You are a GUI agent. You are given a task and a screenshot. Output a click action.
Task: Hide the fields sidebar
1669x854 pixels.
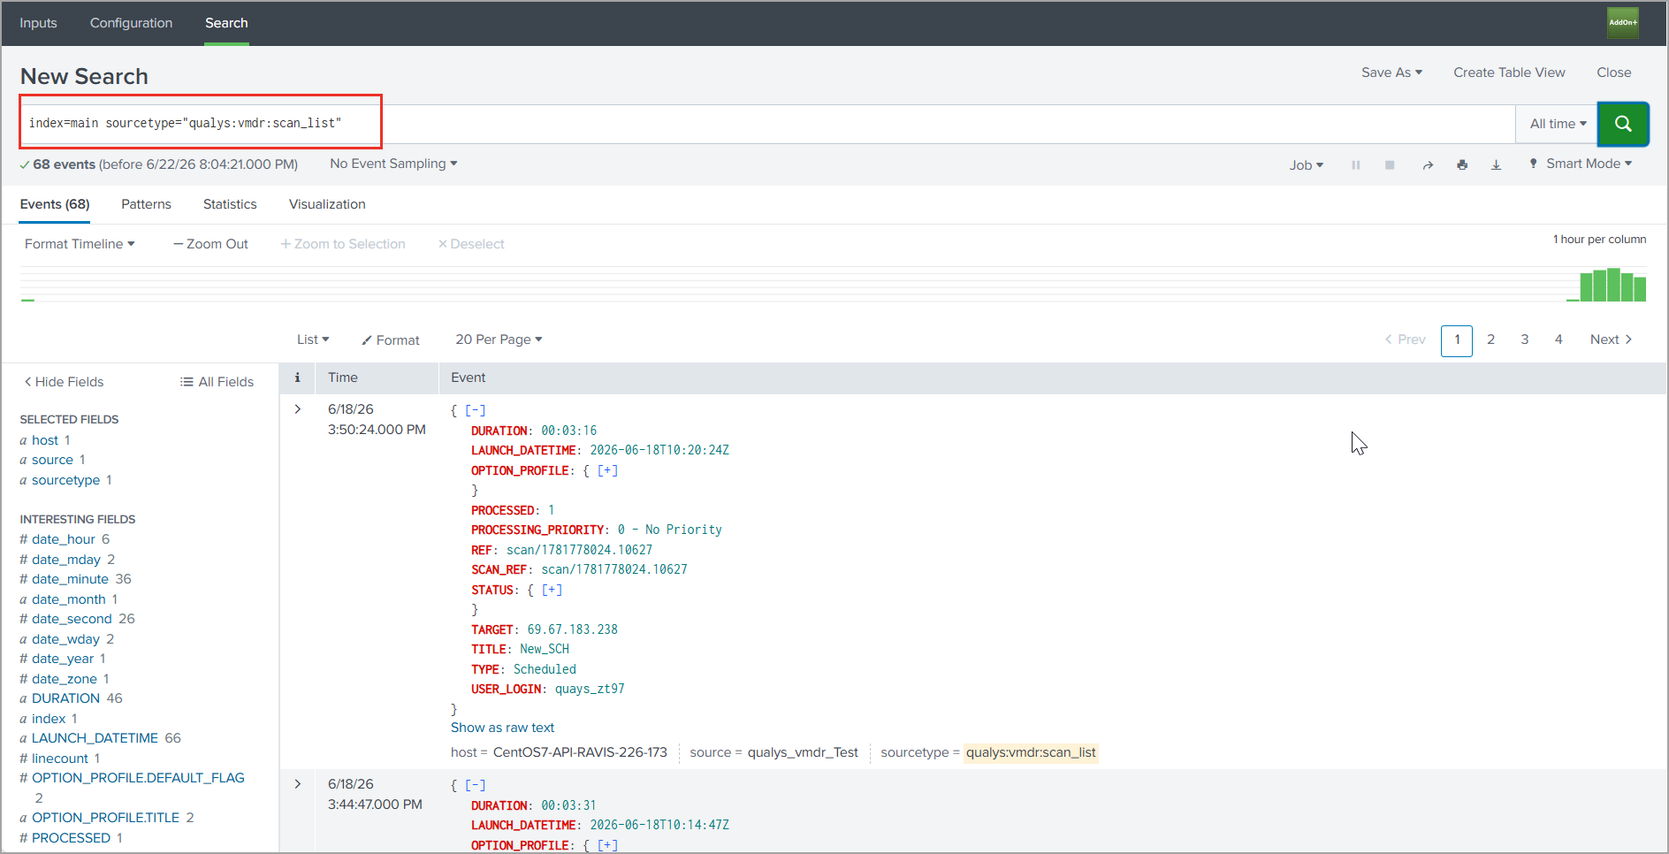point(64,382)
